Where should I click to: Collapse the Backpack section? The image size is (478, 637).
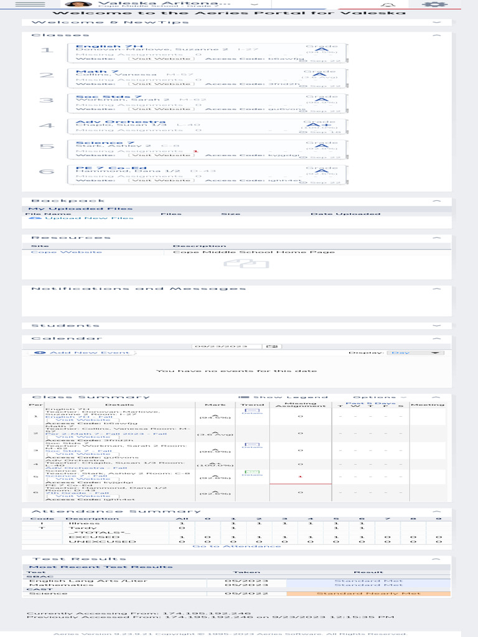pos(437,201)
